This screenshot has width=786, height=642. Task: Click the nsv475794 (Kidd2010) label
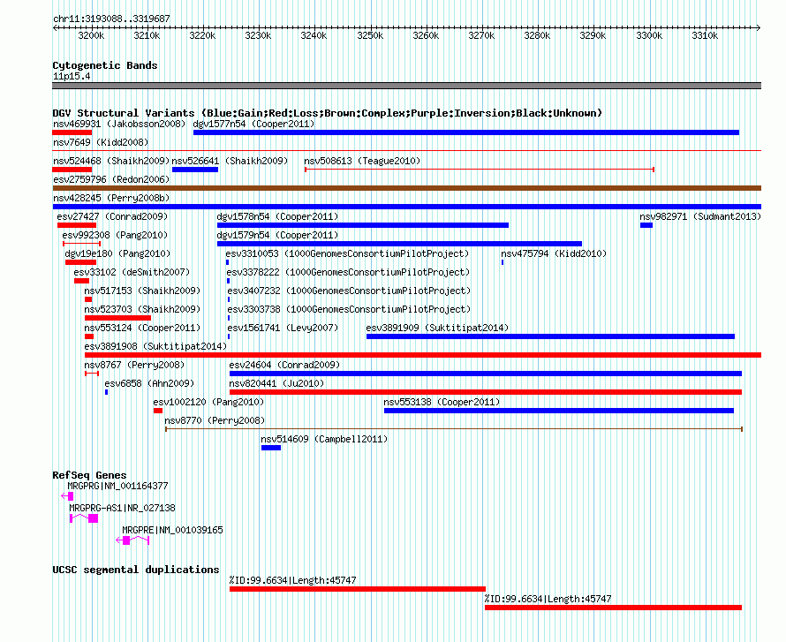554,253
